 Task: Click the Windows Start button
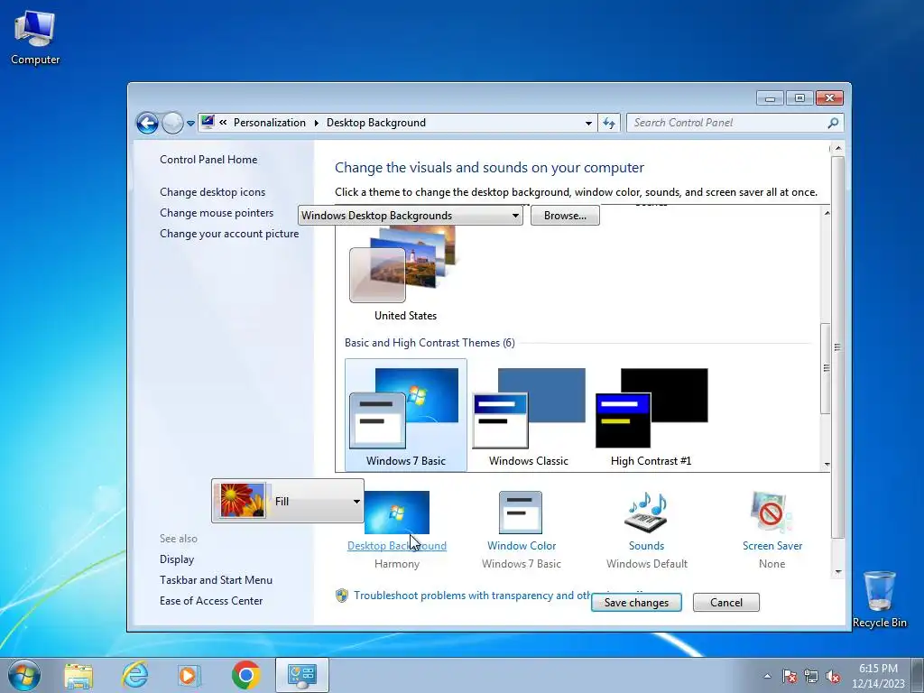point(24,675)
